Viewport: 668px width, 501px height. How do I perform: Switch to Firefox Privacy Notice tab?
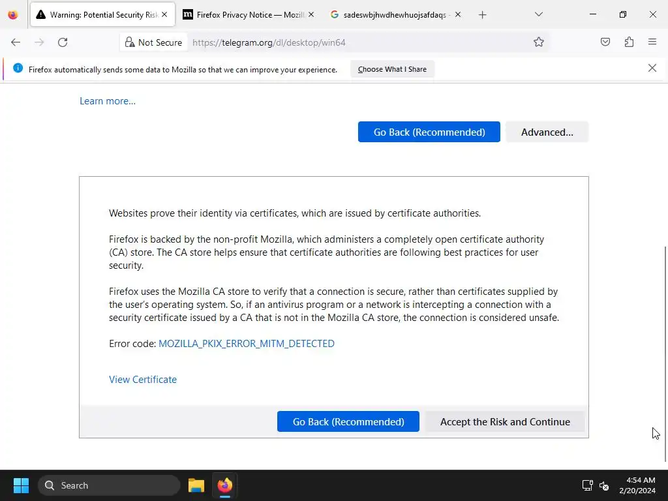pos(249,14)
